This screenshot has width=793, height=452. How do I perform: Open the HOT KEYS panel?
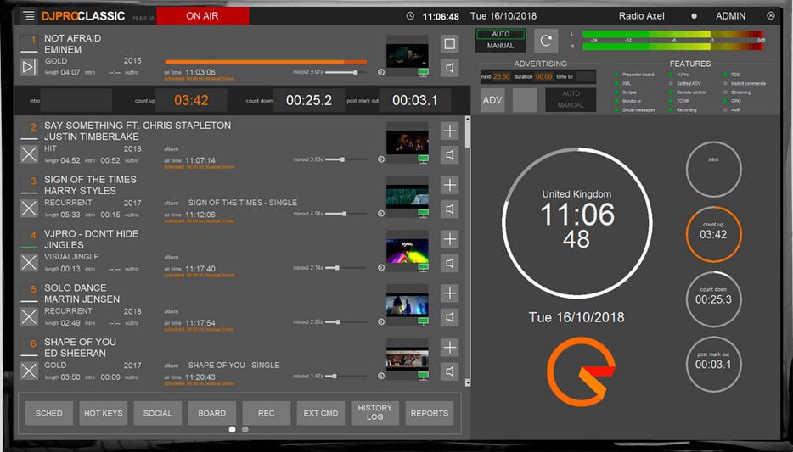click(x=104, y=413)
